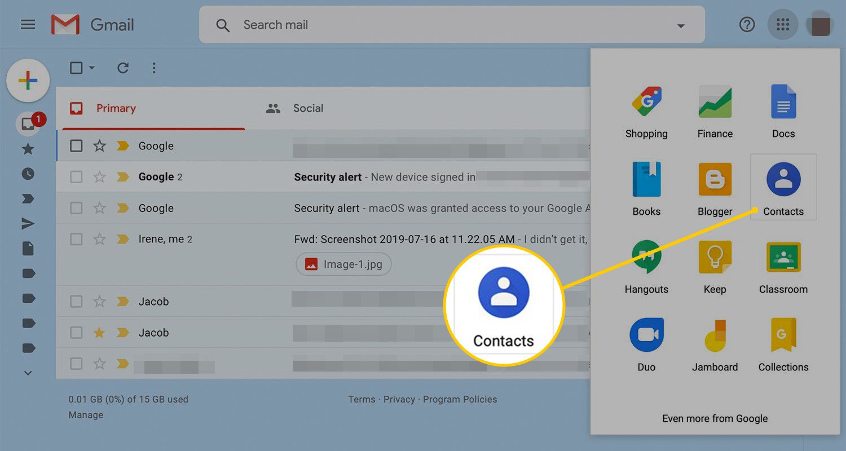Viewport: 846px width, 451px height.
Task: Check the Google 2 email checkbox
Action: pos(76,177)
